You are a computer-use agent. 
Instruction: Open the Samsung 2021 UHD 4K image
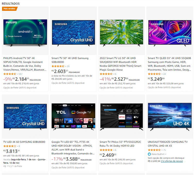pos(170,117)
